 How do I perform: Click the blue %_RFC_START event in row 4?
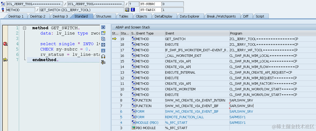176,122
